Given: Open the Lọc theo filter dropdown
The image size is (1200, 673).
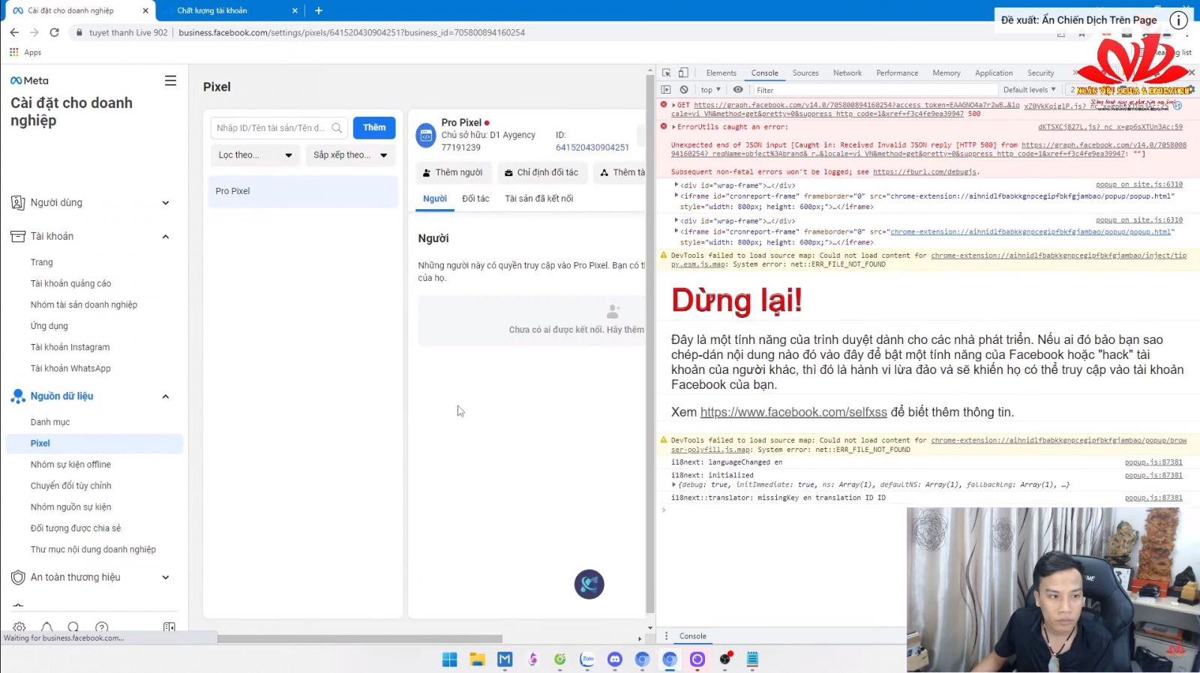Looking at the screenshot, I should pos(255,155).
